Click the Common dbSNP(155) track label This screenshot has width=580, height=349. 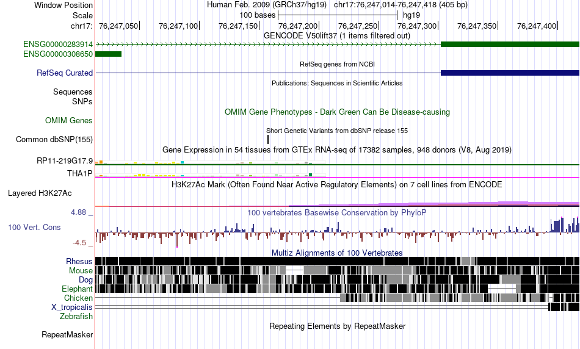coord(54,139)
